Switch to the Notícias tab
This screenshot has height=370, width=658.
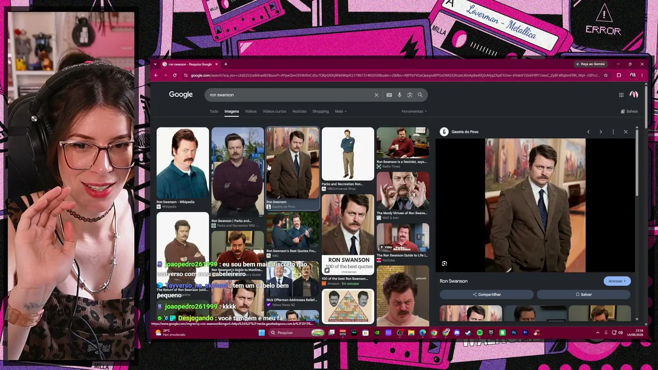(x=299, y=111)
